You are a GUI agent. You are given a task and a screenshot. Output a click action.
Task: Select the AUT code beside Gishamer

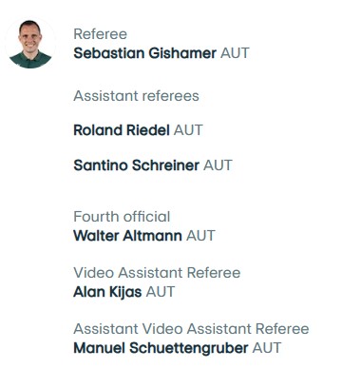pyautogui.click(x=235, y=53)
